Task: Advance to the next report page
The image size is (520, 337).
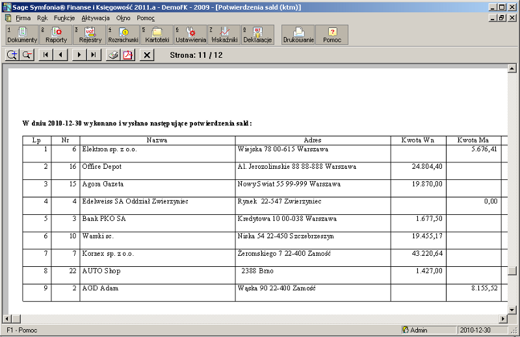Action: click(79, 55)
